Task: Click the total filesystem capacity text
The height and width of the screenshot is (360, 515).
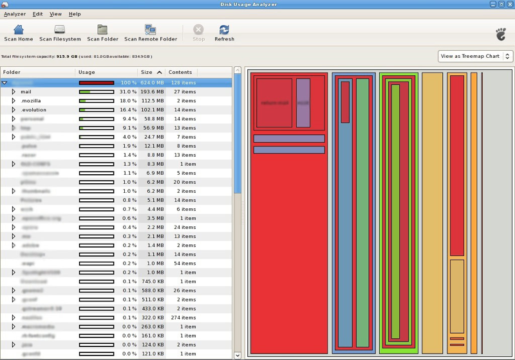Action: [x=77, y=57]
